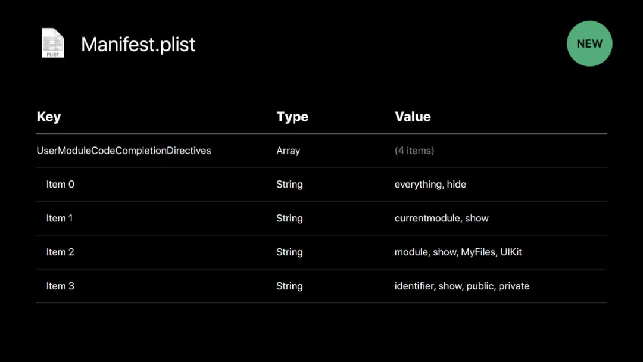Select the Item 0 row key
Viewport: 643px width, 362px height.
(x=60, y=185)
